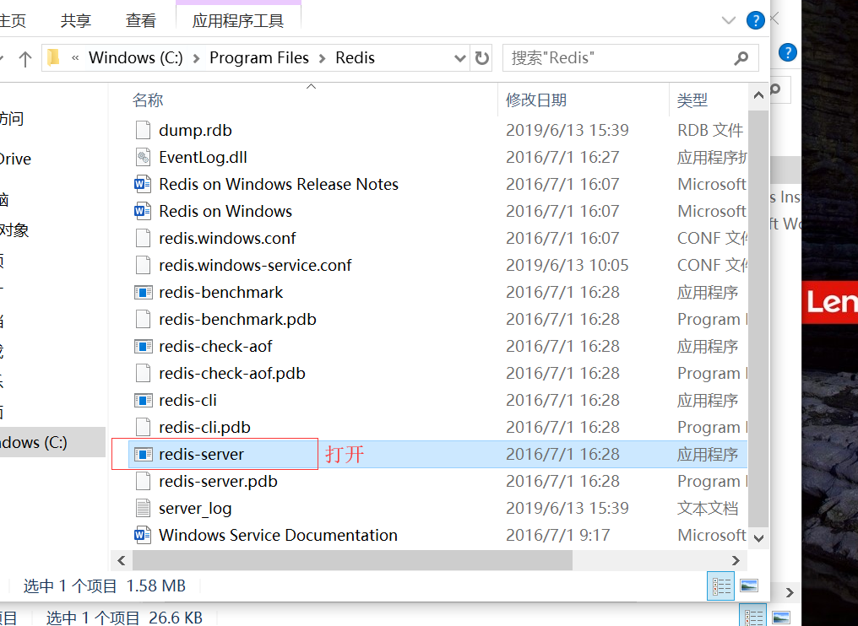Switch to large icons view layout
Viewport: 858px width, 626px height.
click(748, 586)
